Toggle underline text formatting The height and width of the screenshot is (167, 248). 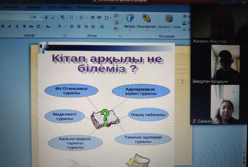[17, 26]
